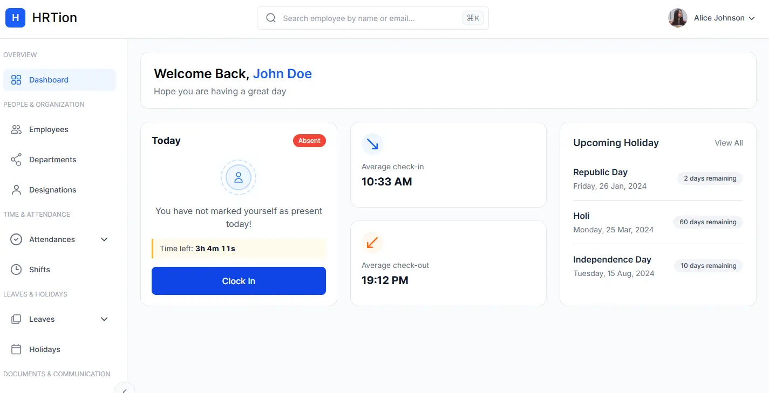The image size is (769, 393).
Task: Click the ⌘K shortcut badge
Action: click(x=473, y=18)
